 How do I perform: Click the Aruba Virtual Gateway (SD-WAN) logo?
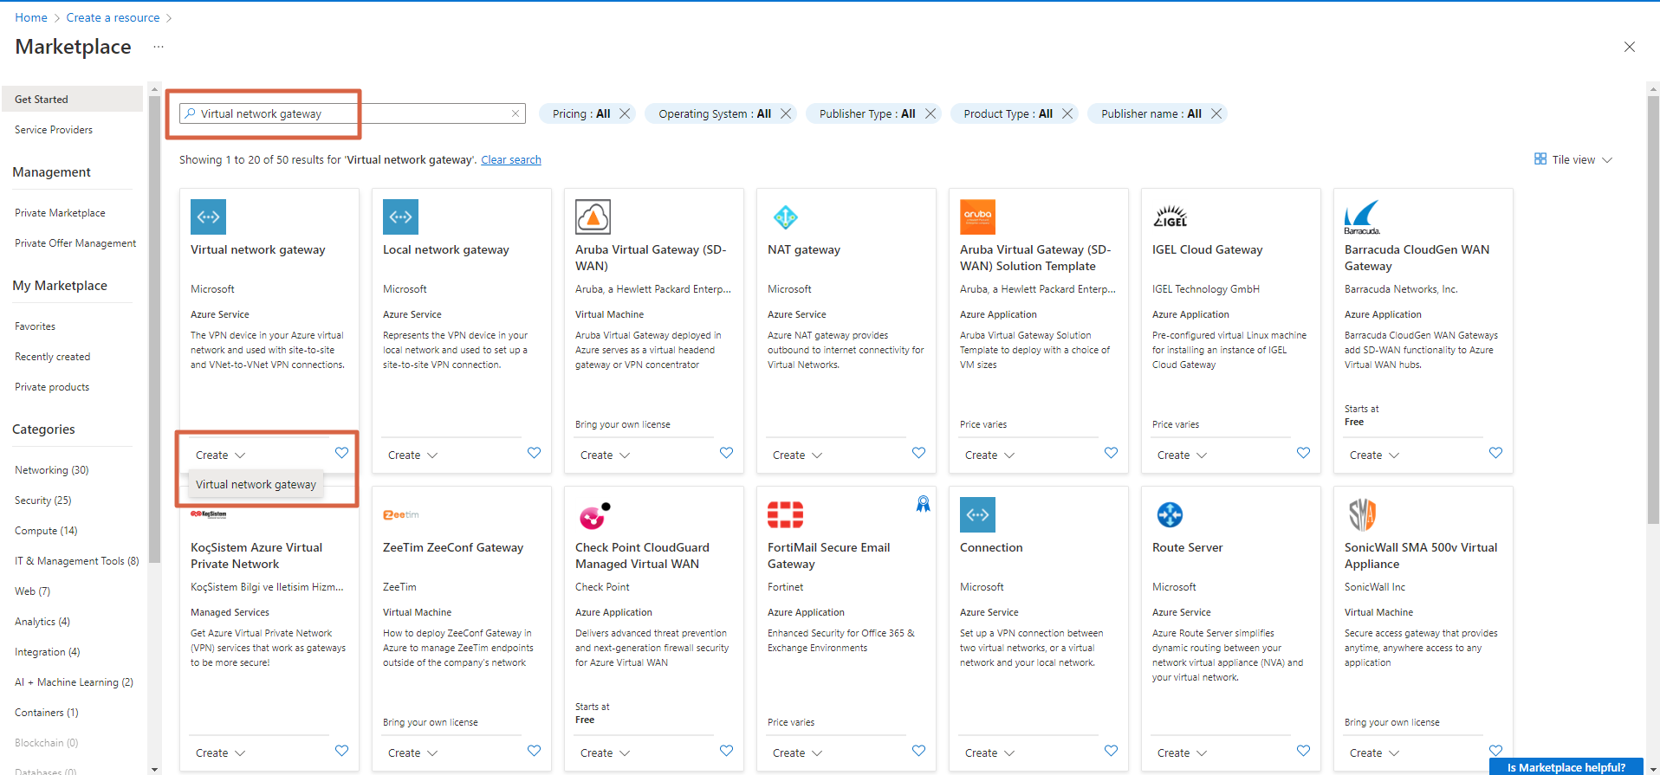coord(593,216)
